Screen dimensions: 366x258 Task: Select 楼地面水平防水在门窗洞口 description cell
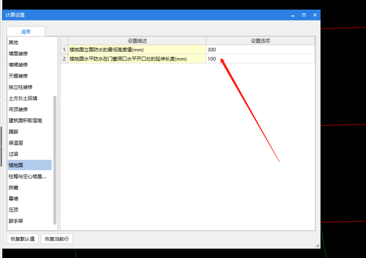pos(137,59)
